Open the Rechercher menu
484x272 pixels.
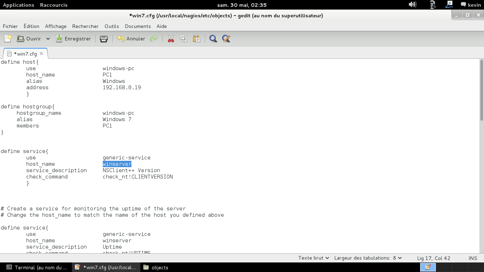pyautogui.click(x=85, y=26)
